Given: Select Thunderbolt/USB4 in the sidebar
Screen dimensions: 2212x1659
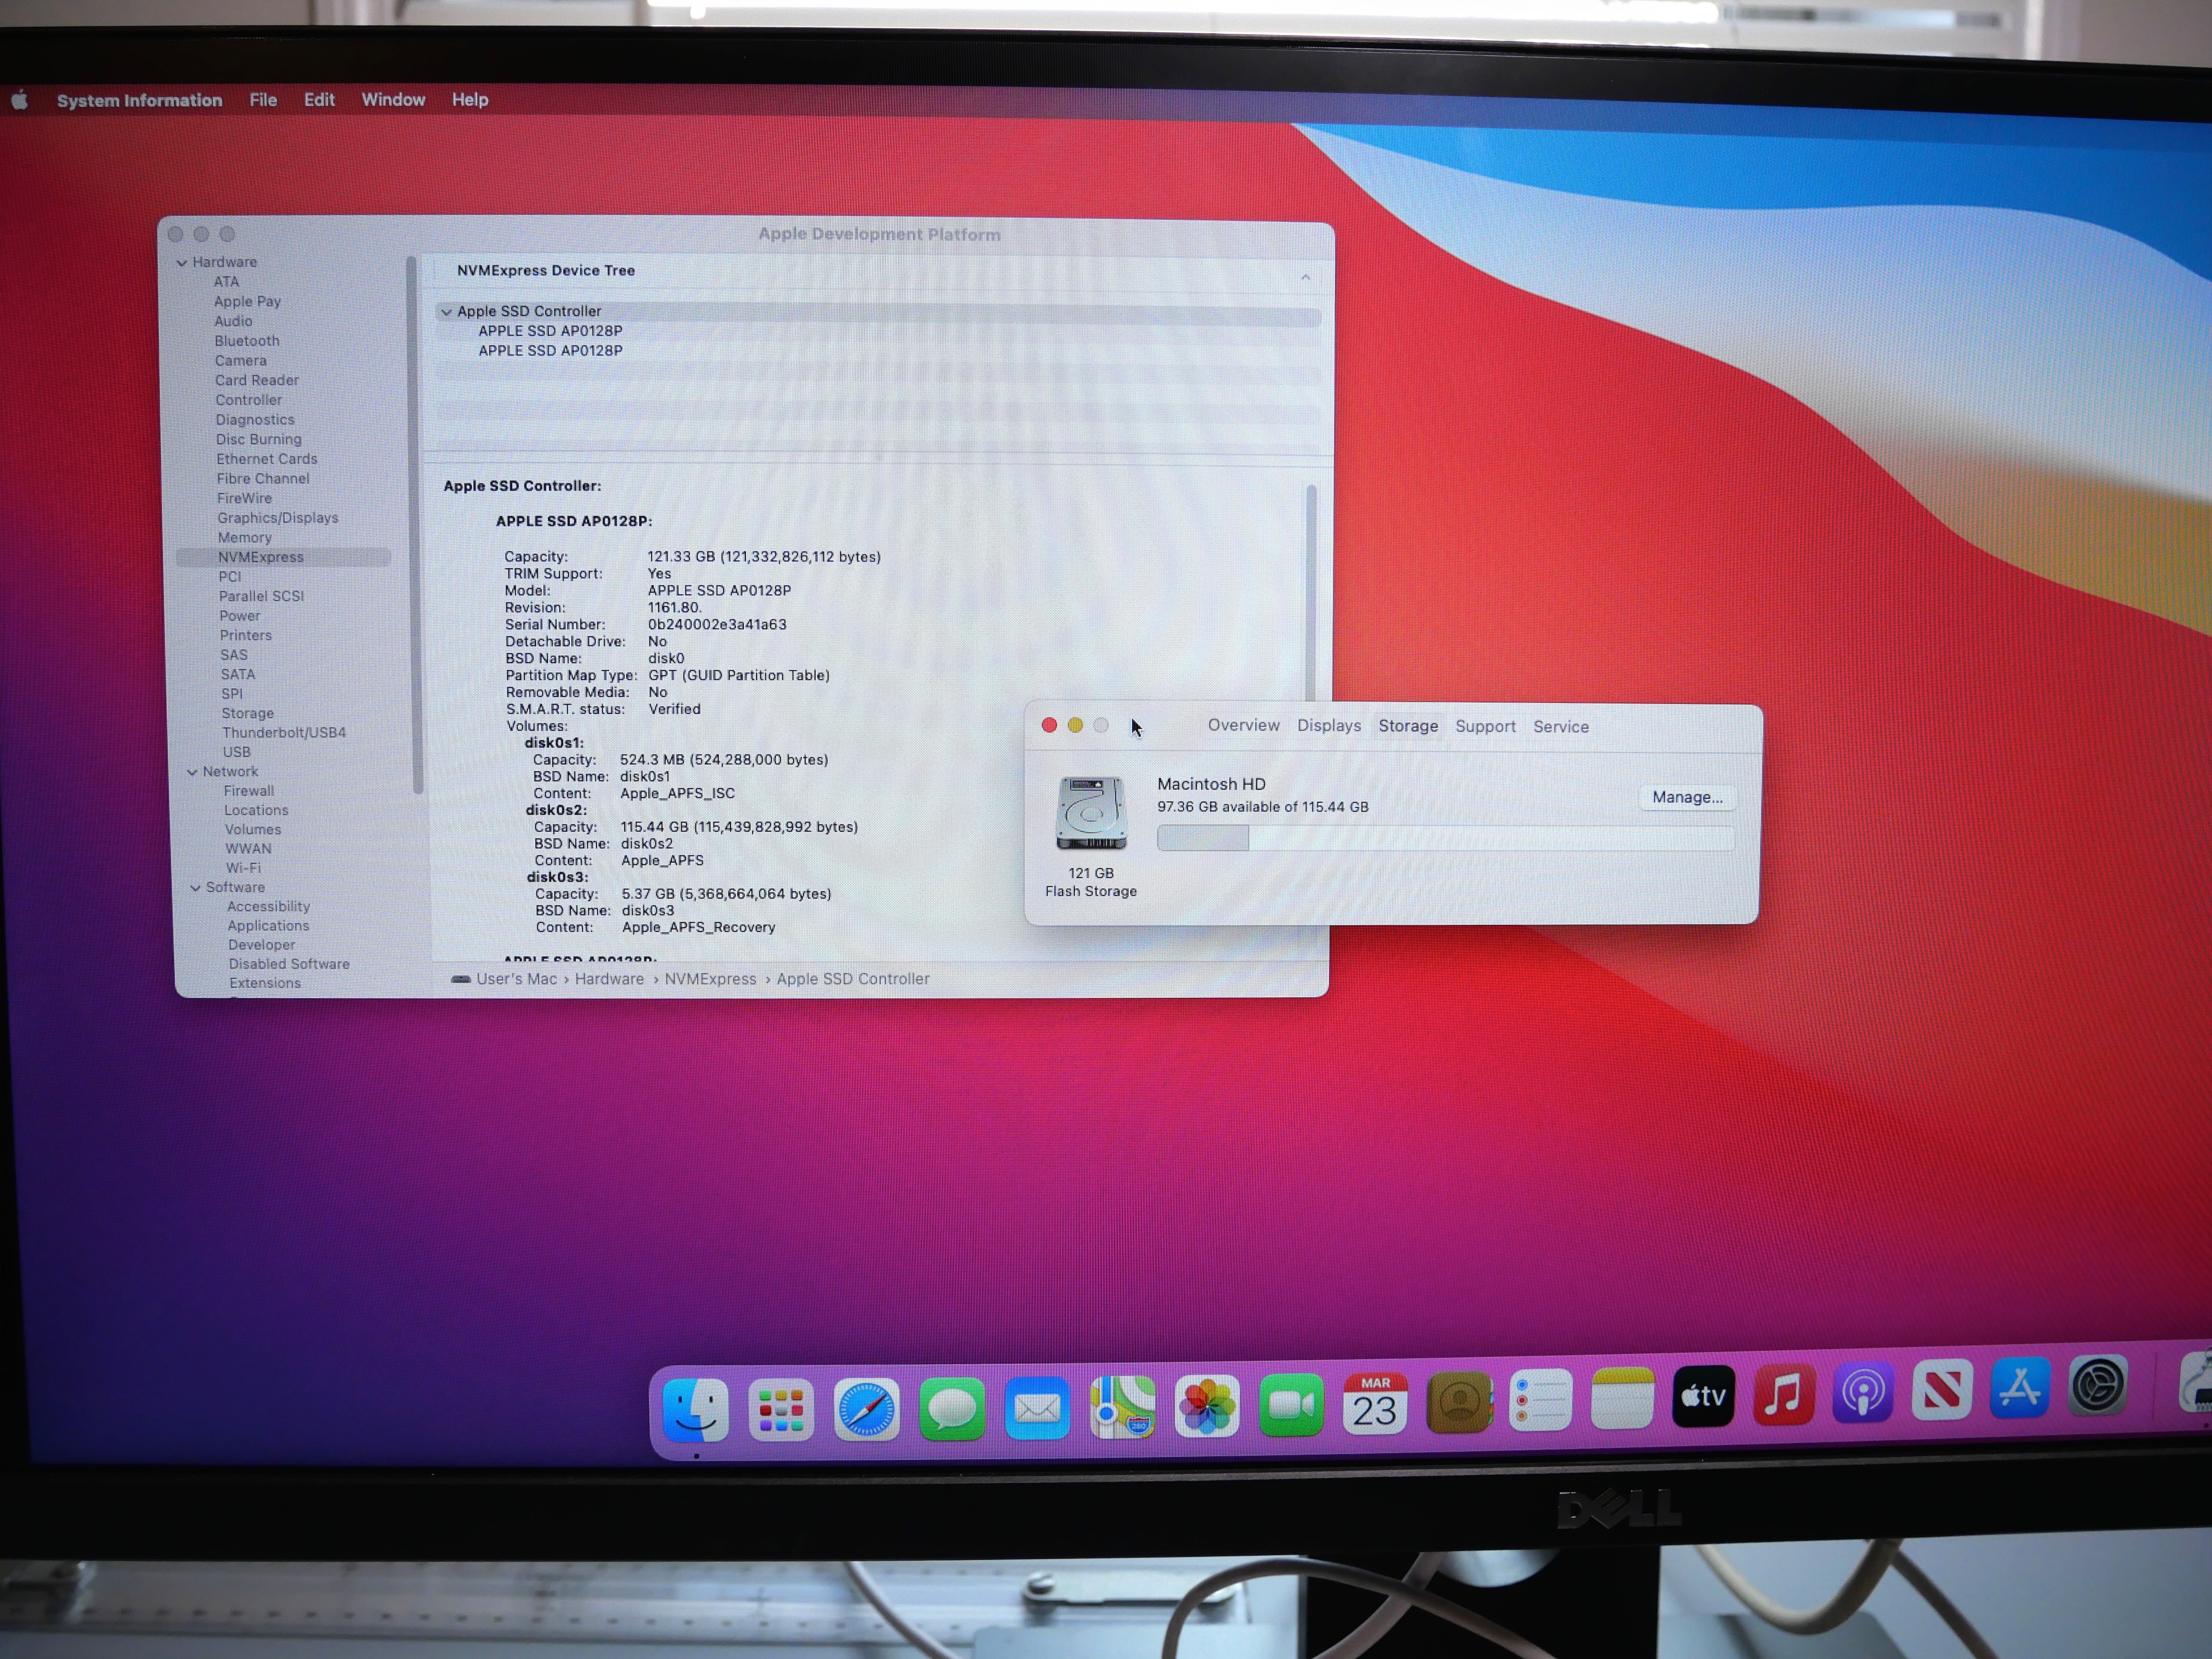Looking at the screenshot, I should (x=284, y=733).
